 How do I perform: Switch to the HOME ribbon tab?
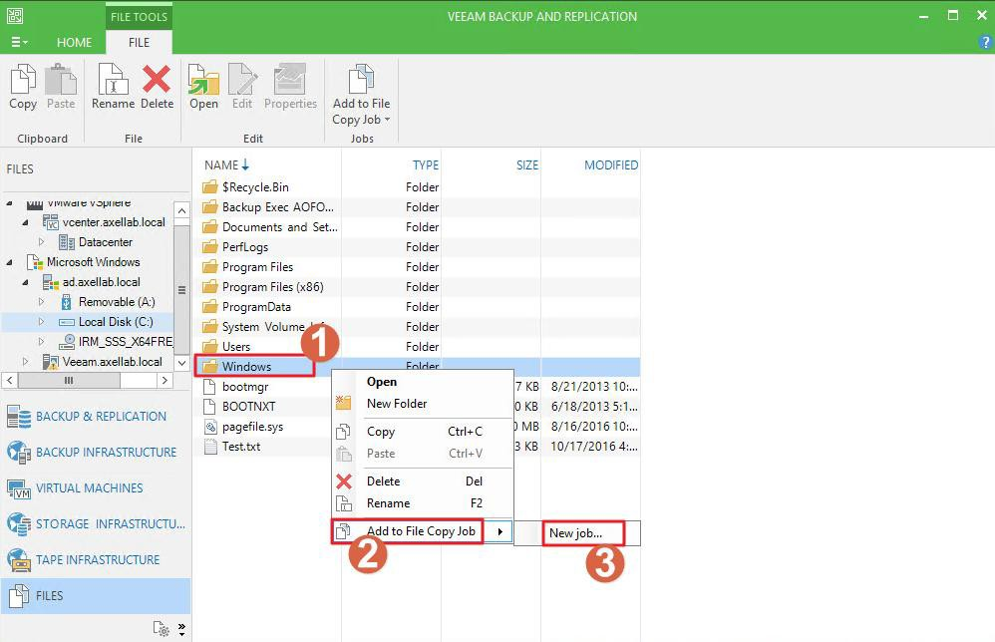point(74,43)
